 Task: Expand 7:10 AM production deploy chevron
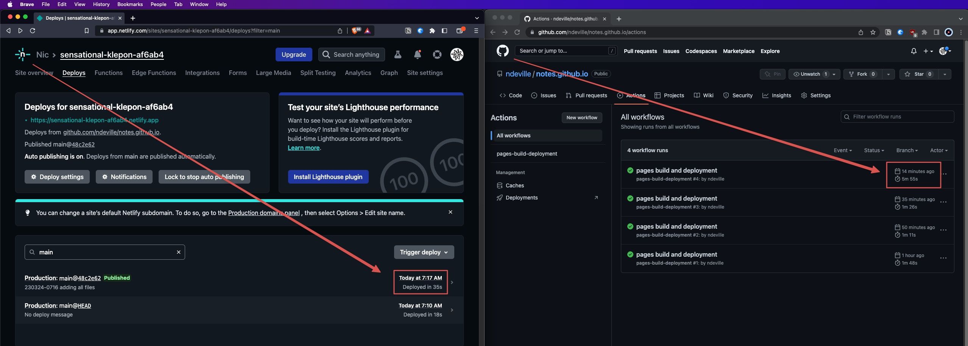[452, 310]
